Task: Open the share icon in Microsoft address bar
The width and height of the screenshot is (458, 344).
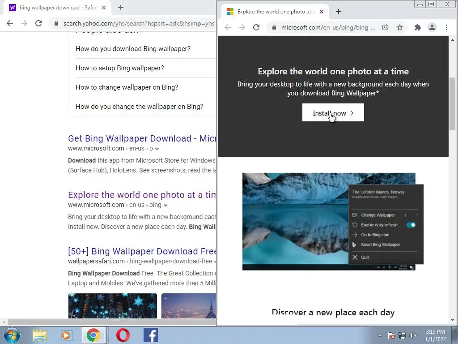Action: tap(385, 27)
